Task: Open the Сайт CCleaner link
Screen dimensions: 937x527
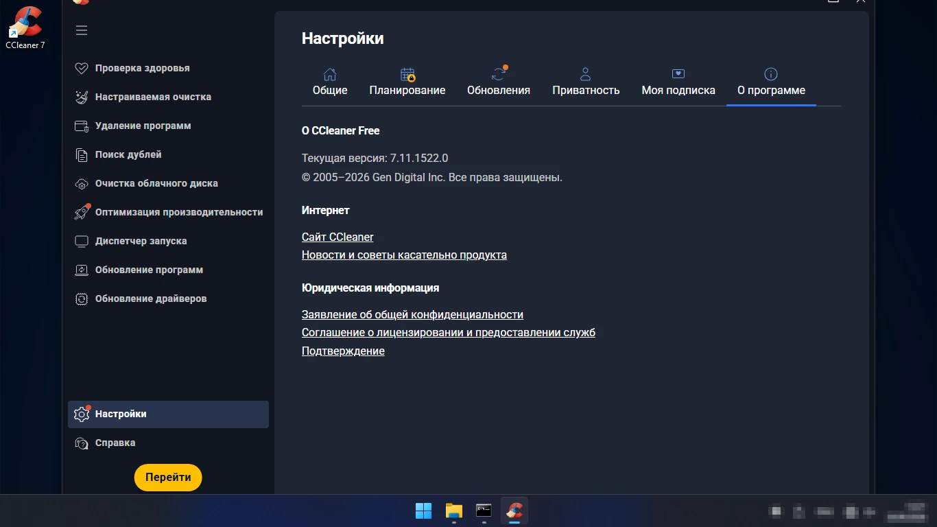Action: [337, 237]
